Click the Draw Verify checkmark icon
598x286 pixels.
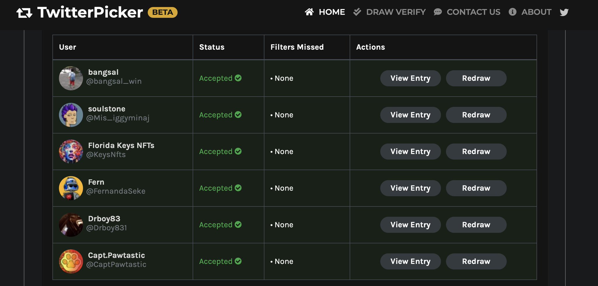click(x=357, y=12)
